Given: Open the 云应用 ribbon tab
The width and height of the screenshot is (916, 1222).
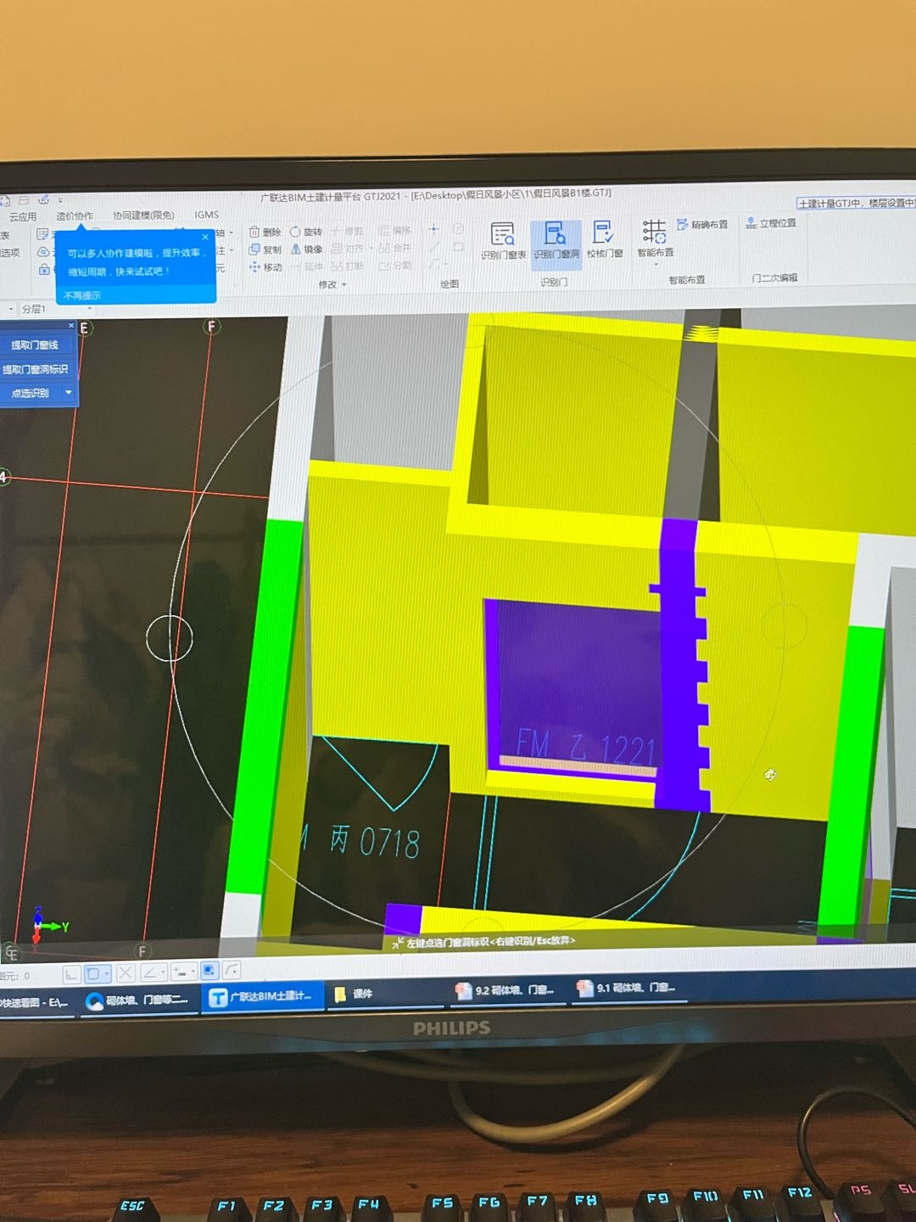Looking at the screenshot, I should pyautogui.click(x=23, y=217).
